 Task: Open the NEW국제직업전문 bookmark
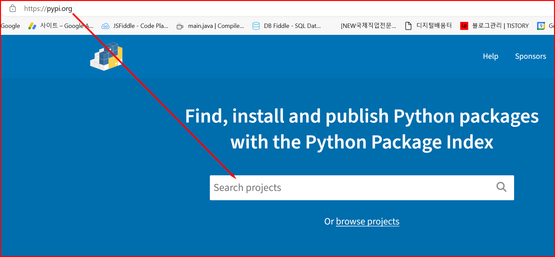(368, 26)
